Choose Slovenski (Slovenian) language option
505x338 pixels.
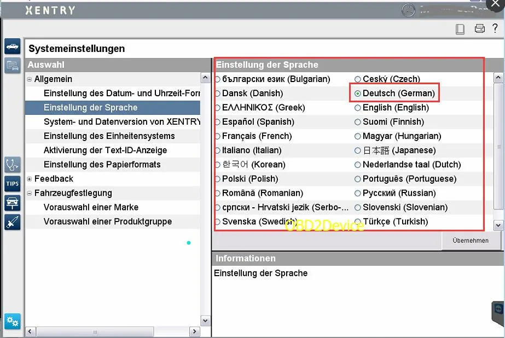[x=357, y=207]
